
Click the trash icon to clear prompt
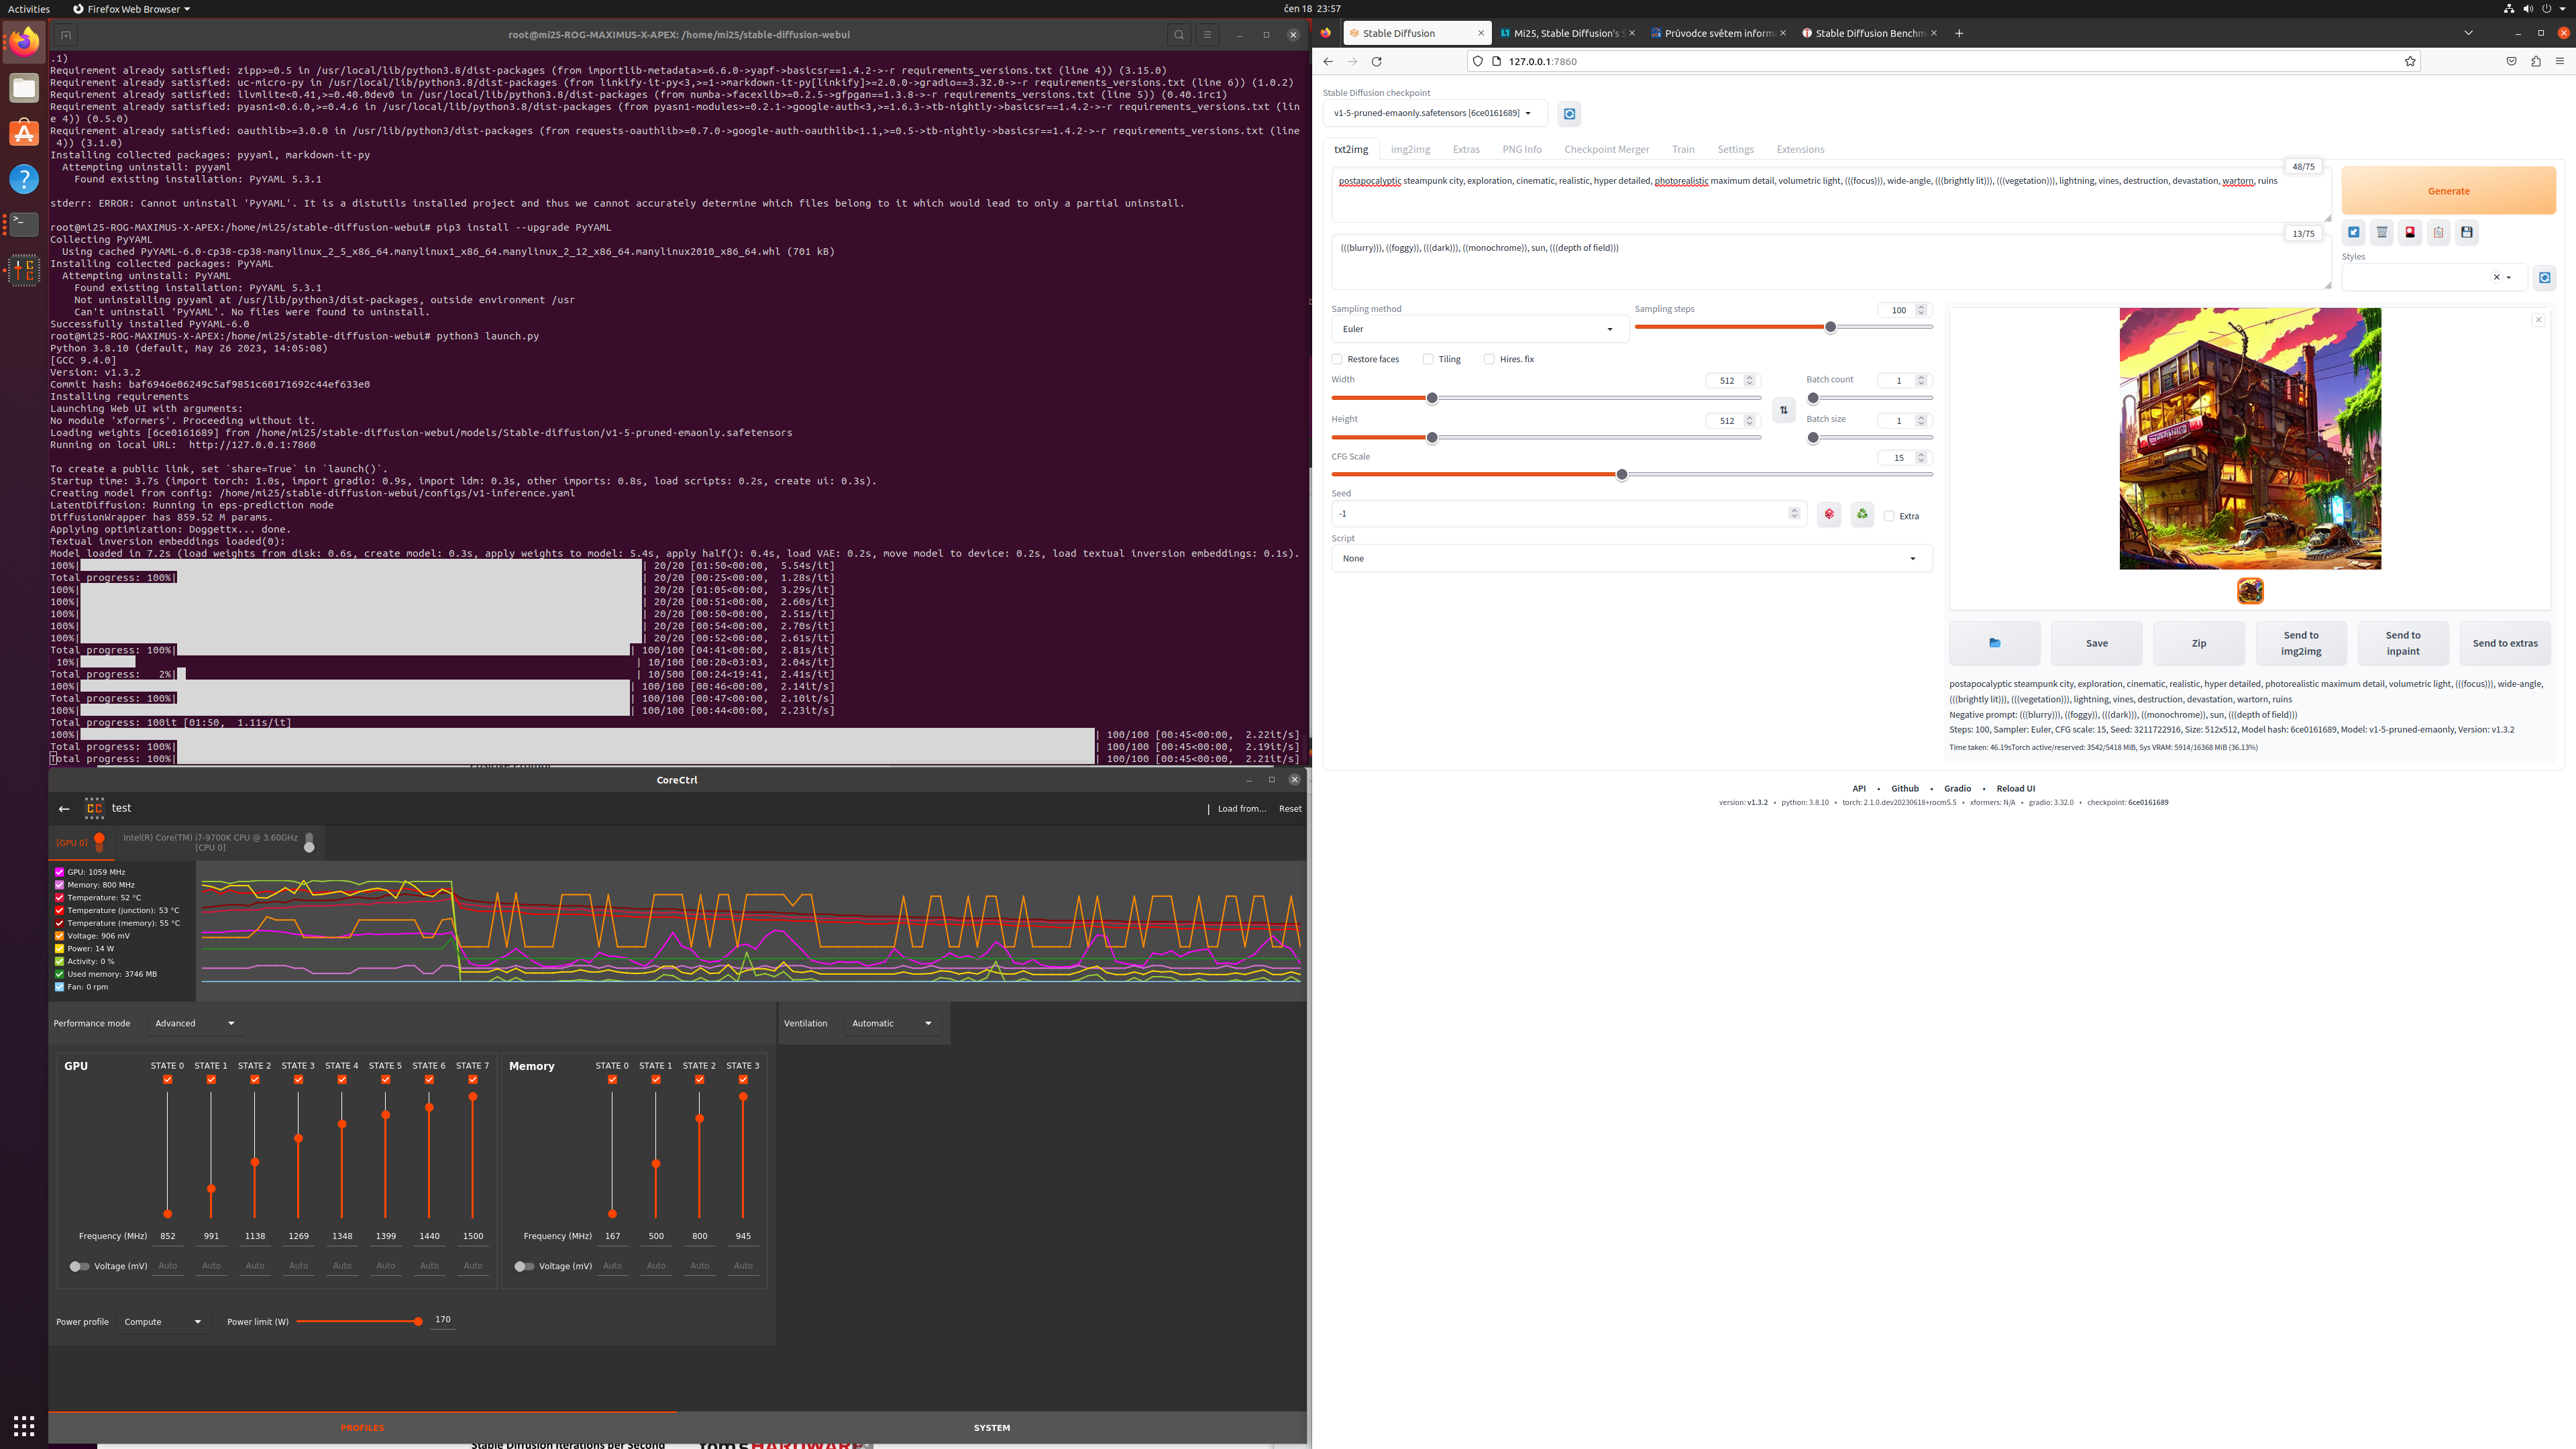tap(2382, 232)
